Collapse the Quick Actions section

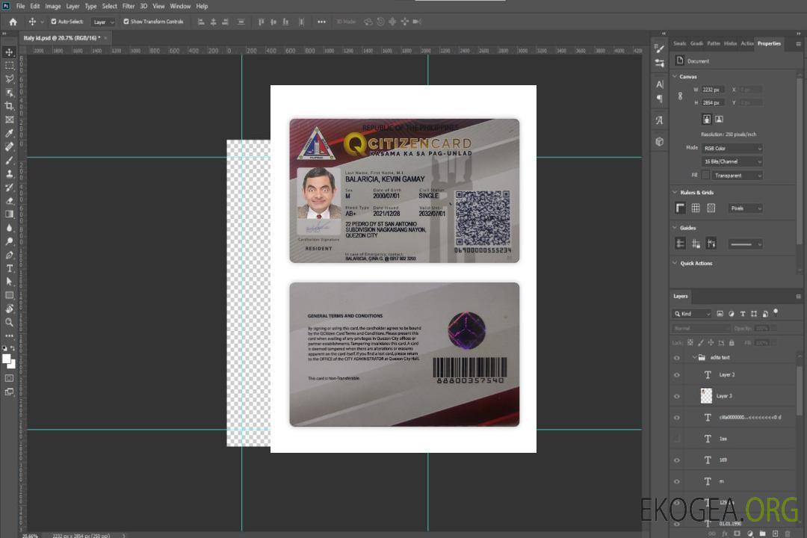(675, 263)
